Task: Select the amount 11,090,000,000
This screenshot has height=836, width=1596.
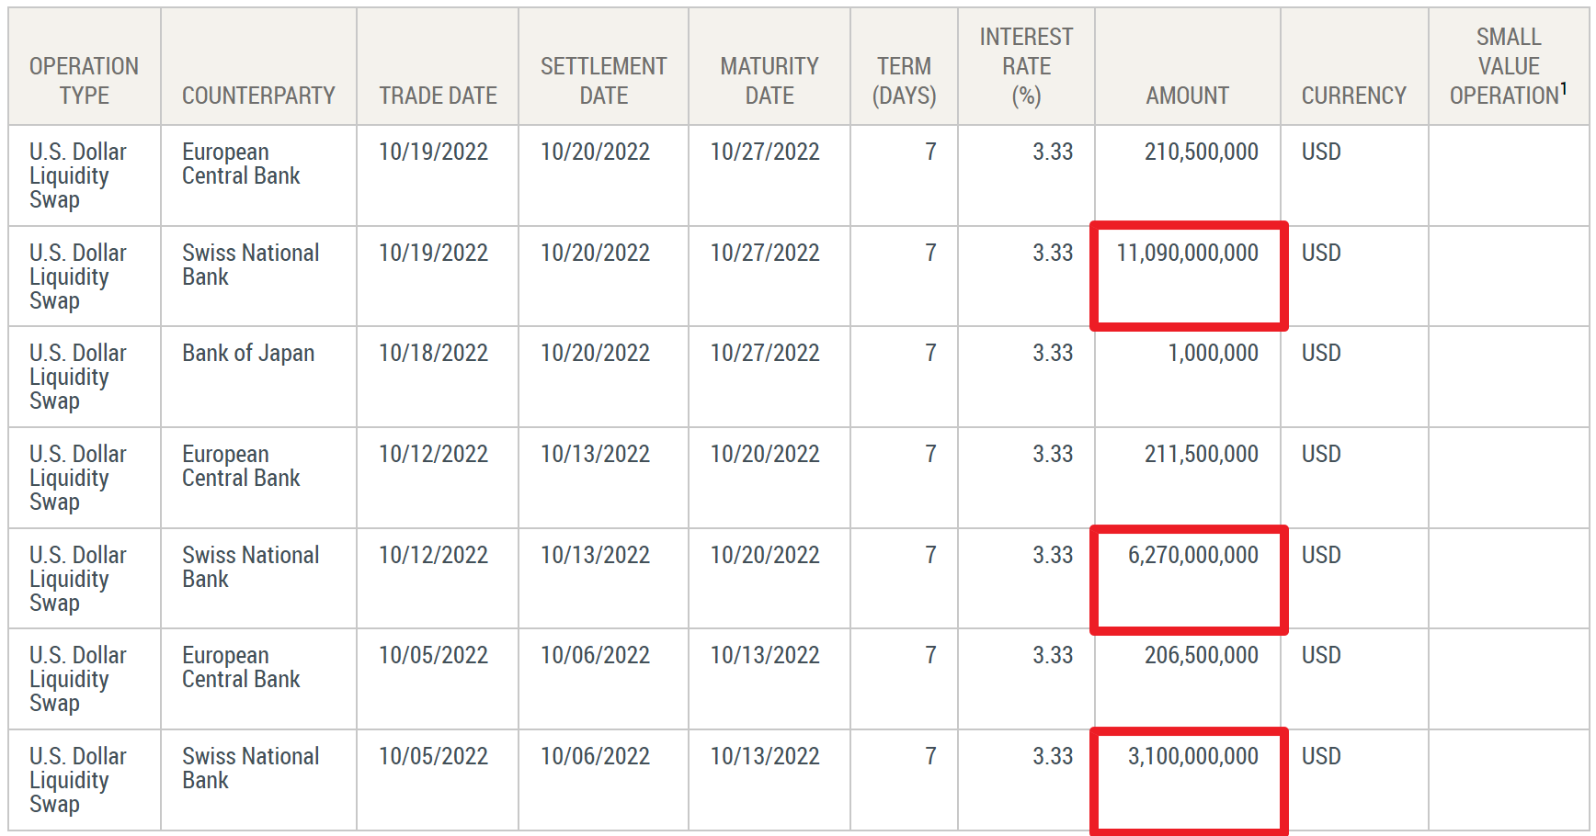Action: pyautogui.click(x=1187, y=253)
